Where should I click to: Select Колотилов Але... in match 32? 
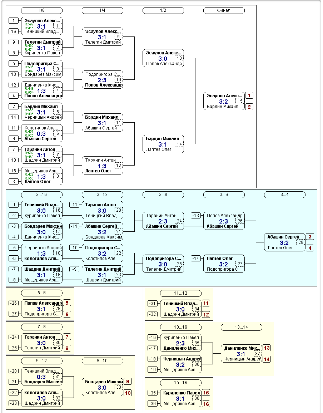[42, 393]
